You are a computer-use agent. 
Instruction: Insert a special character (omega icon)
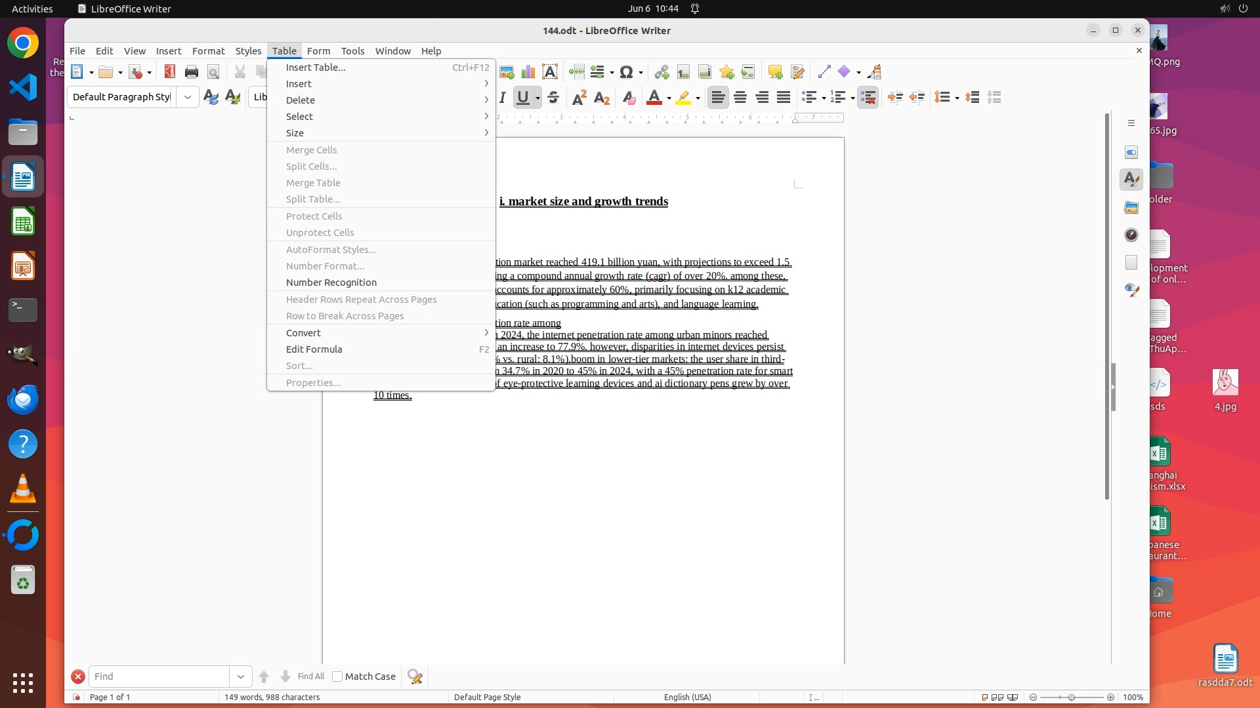tap(627, 72)
